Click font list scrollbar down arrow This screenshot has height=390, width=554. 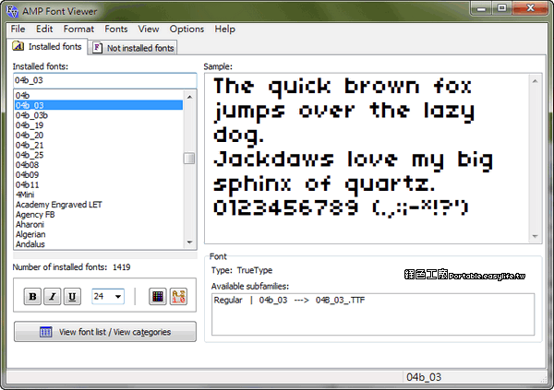(189, 242)
